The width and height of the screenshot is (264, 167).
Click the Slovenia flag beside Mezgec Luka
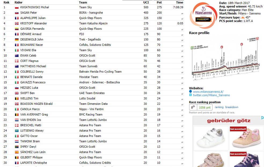(17, 88)
